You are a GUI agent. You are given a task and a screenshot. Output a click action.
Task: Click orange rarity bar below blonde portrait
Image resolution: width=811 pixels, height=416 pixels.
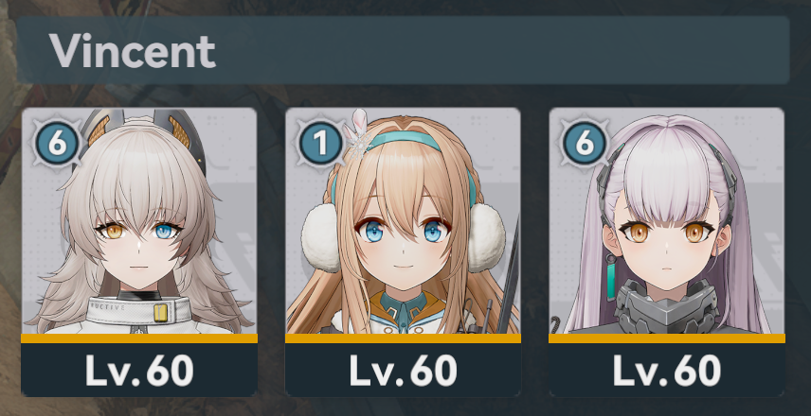(x=403, y=338)
